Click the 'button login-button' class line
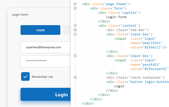The width and height of the screenshot is (169, 107). click(137, 82)
